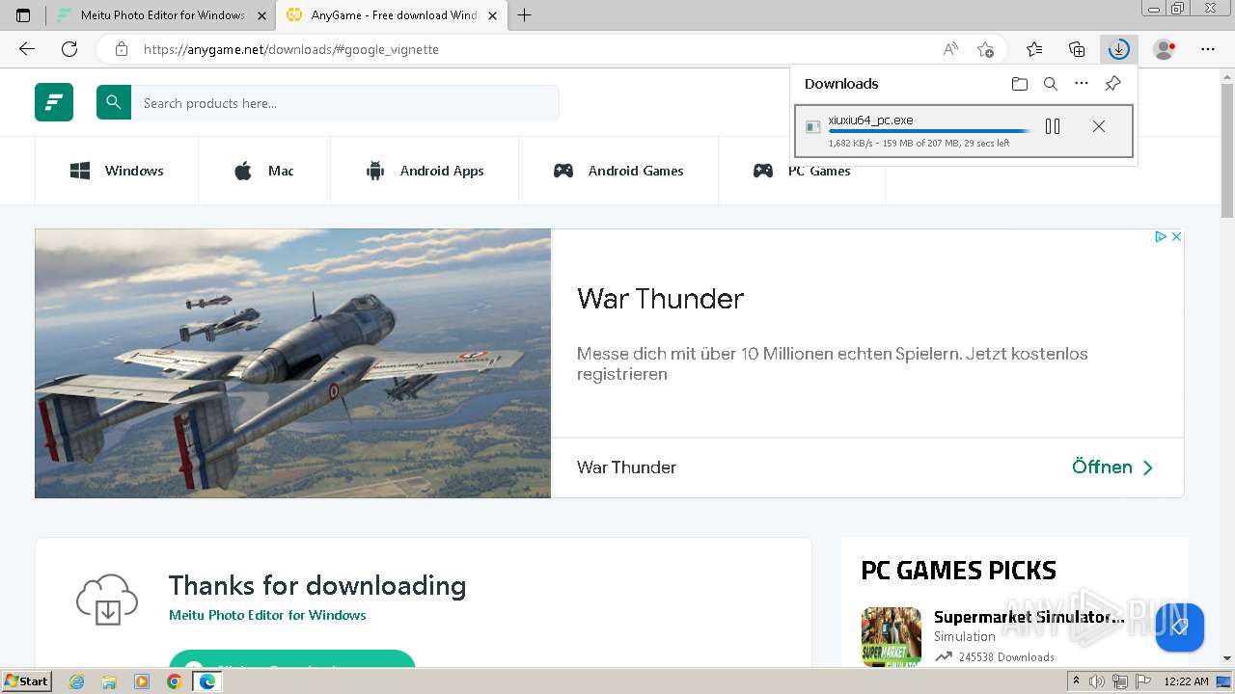Click the taskbar clock 12:22 AM
Screen dimensions: 1235x694
[1186, 681]
